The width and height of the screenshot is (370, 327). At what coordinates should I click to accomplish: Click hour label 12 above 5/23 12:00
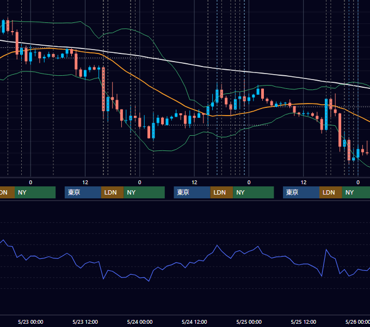(85, 183)
